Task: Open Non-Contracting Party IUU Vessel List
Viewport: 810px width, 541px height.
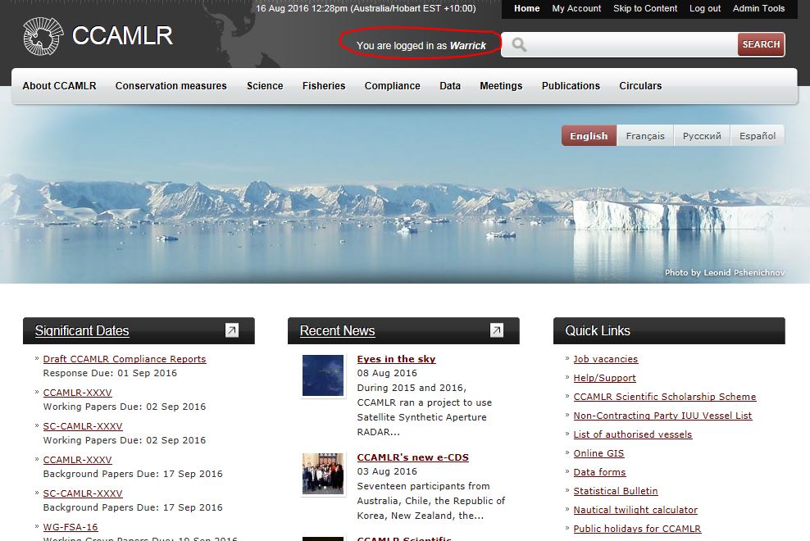Action: (662, 416)
